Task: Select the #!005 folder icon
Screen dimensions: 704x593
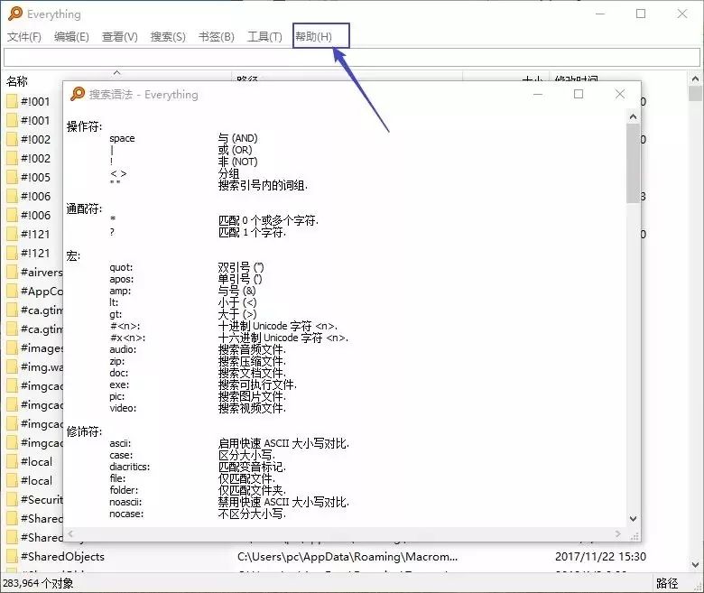Action: pos(12,177)
